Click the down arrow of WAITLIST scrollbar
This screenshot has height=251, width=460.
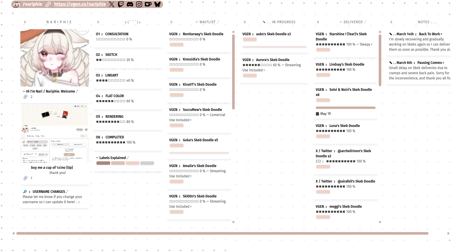(x=233, y=222)
